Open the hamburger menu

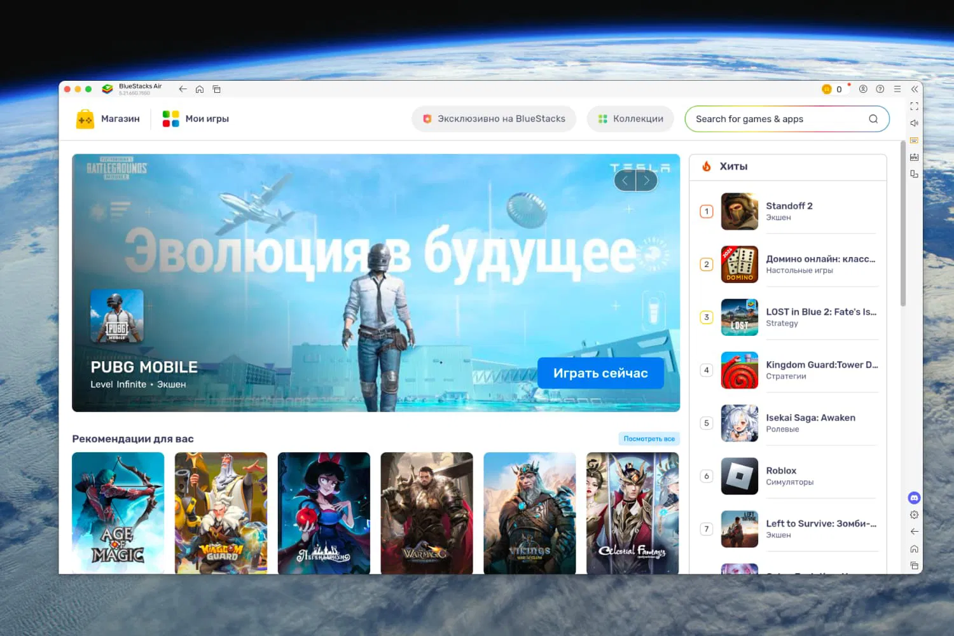897,89
